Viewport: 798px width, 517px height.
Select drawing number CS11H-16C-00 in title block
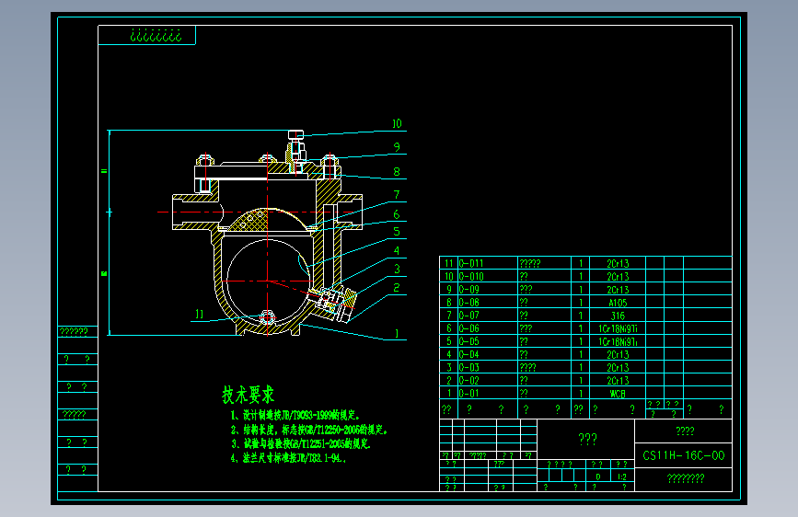point(684,455)
